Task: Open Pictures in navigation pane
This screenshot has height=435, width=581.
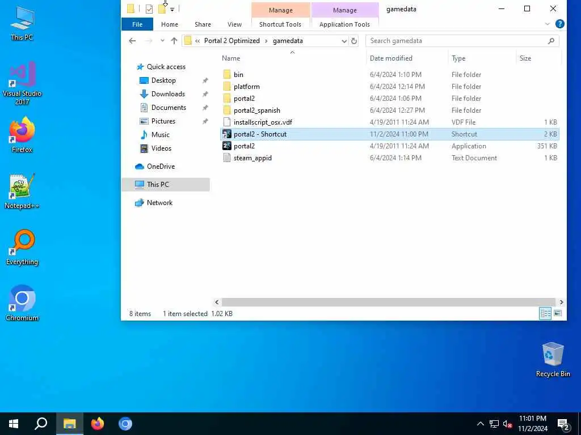Action: tap(163, 121)
